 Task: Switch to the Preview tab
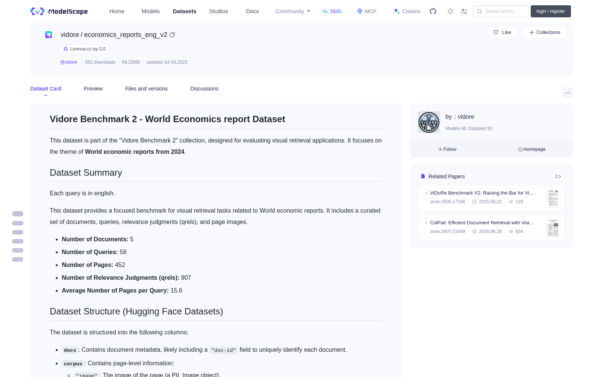click(93, 89)
